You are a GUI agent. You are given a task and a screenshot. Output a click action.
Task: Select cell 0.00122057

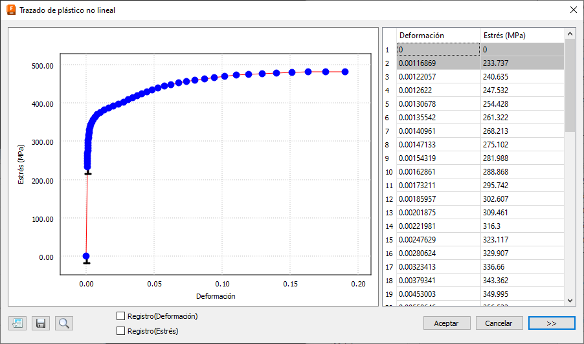pyautogui.click(x=438, y=76)
